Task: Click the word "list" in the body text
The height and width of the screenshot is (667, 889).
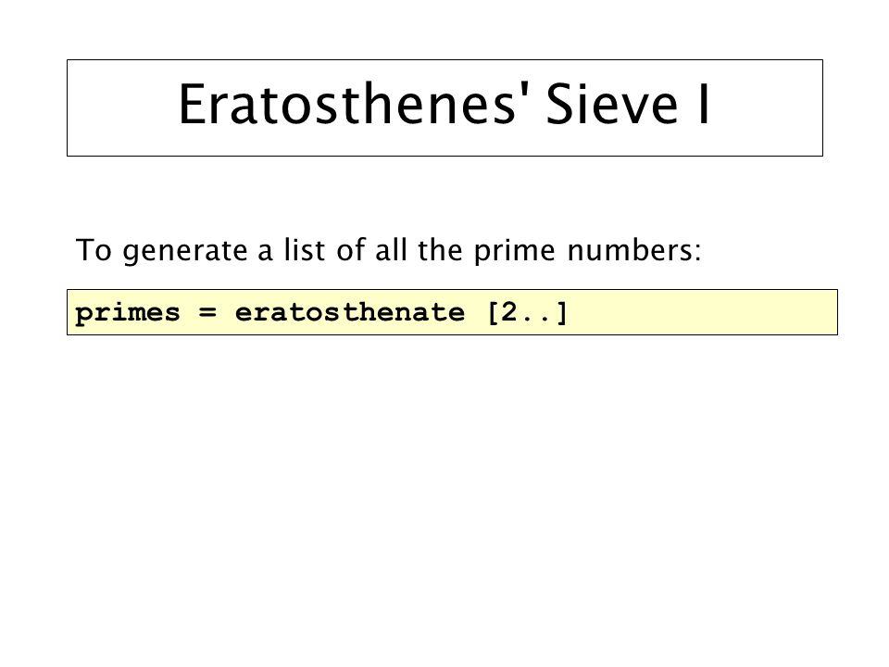Action: coord(305,249)
